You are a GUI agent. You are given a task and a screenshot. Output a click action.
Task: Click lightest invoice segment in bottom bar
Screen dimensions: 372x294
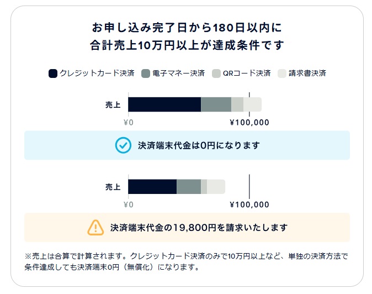(216, 187)
